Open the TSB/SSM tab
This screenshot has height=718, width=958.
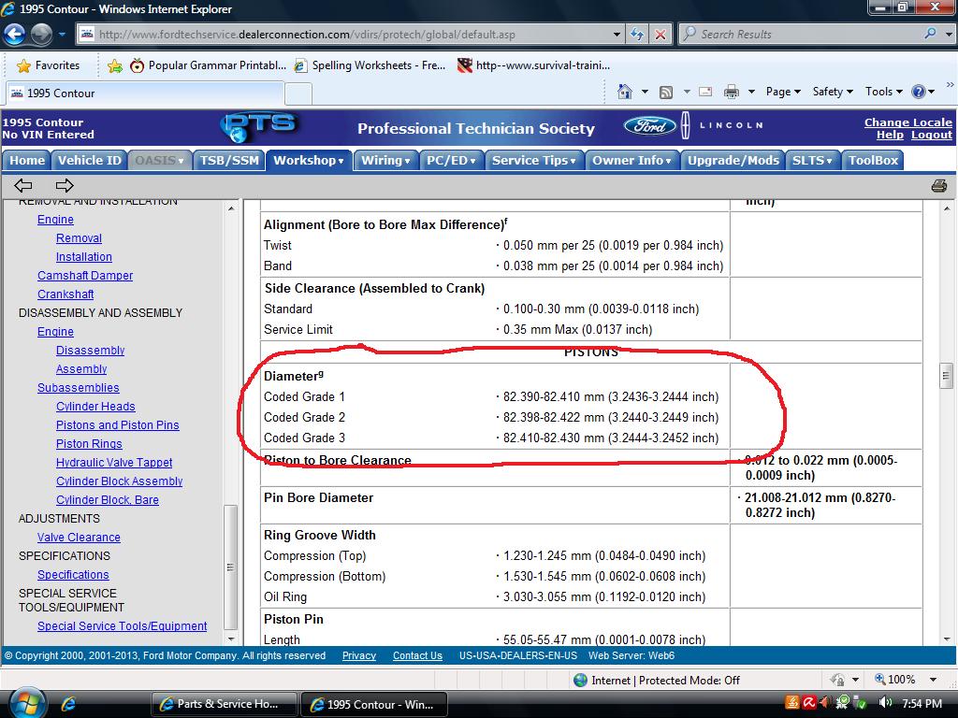(x=229, y=161)
